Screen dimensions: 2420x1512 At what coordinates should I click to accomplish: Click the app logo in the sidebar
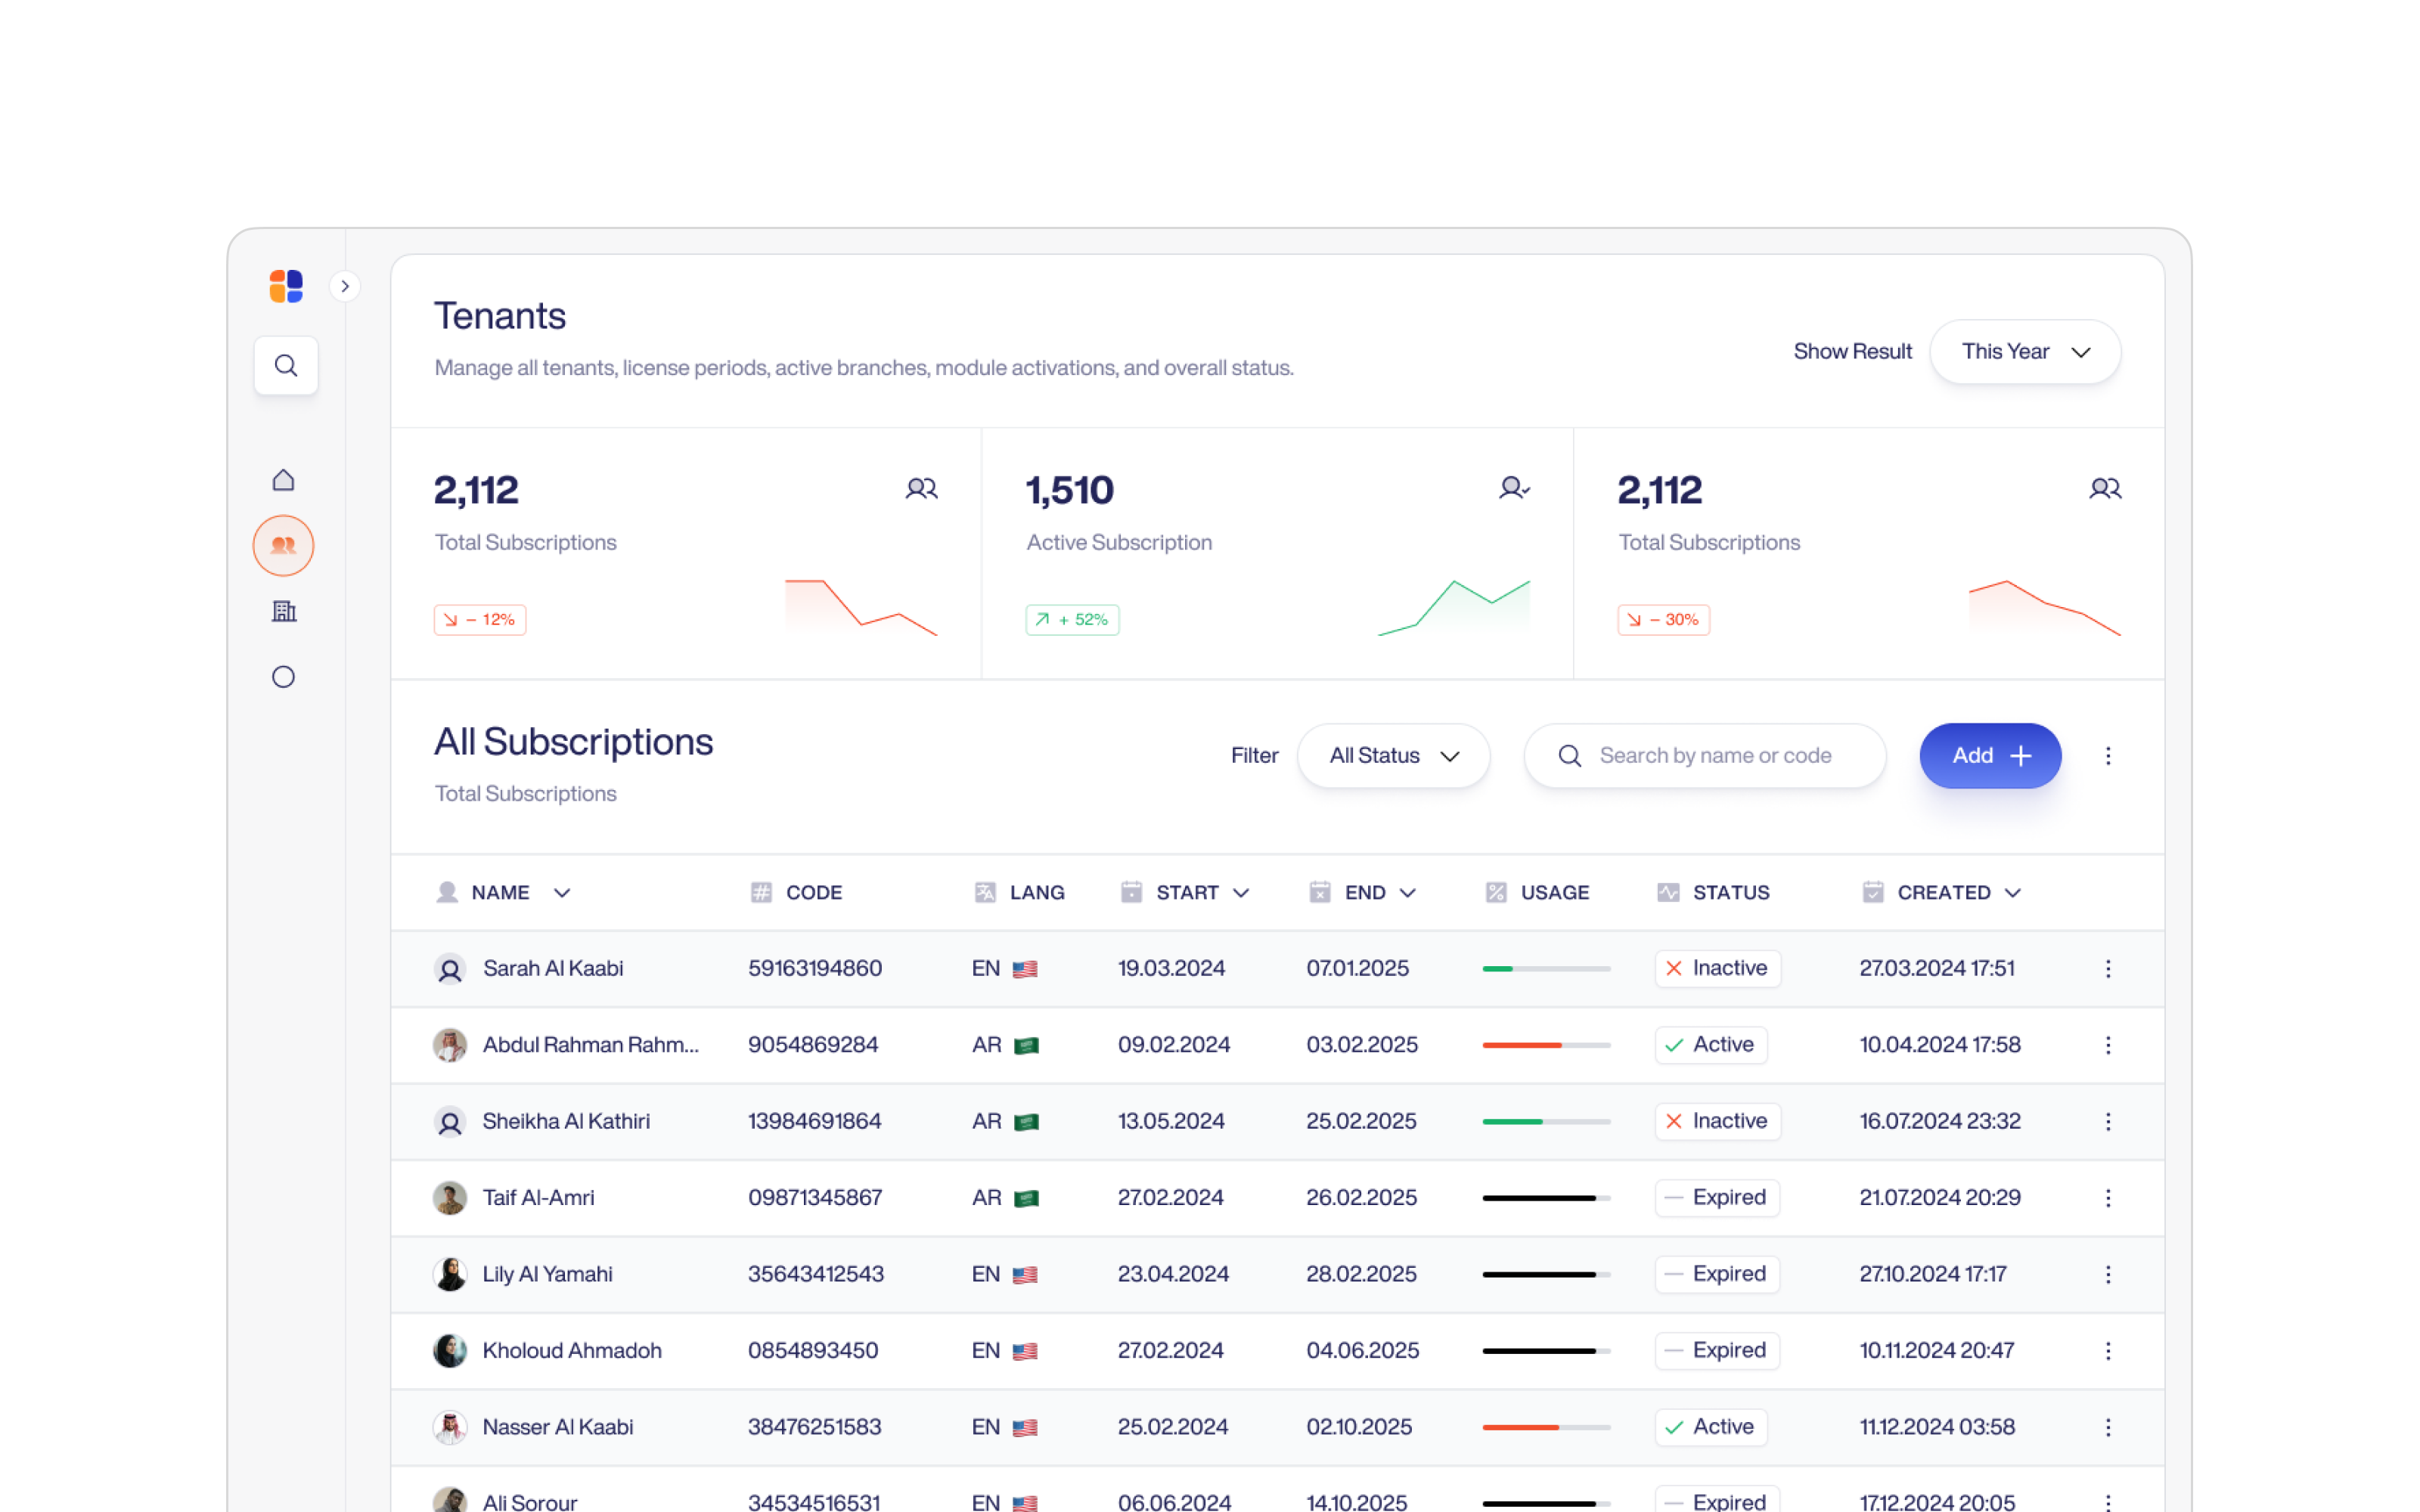(x=286, y=286)
